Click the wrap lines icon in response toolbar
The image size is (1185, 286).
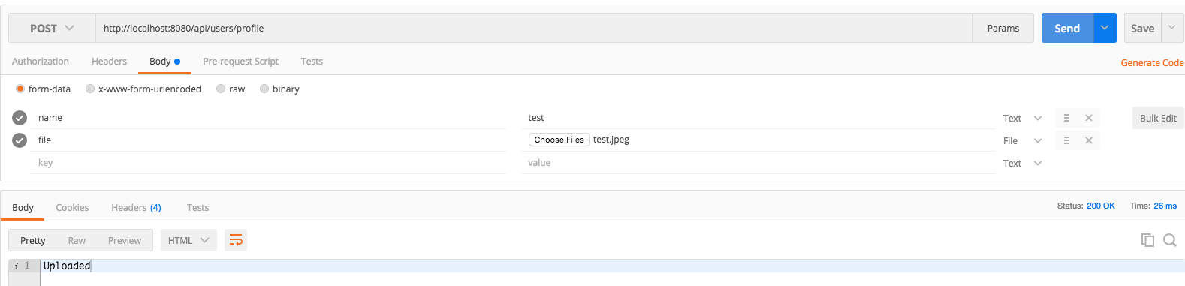pyautogui.click(x=236, y=240)
